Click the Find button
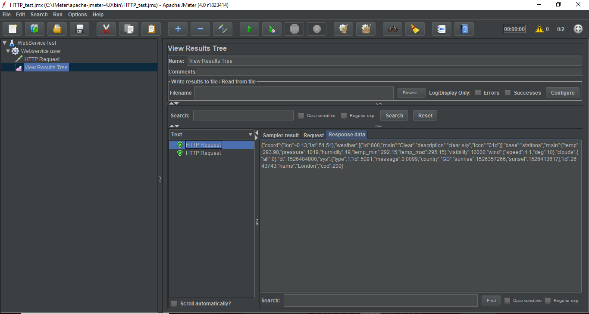The height and width of the screenshot is (314, 589). pos(491,300)
